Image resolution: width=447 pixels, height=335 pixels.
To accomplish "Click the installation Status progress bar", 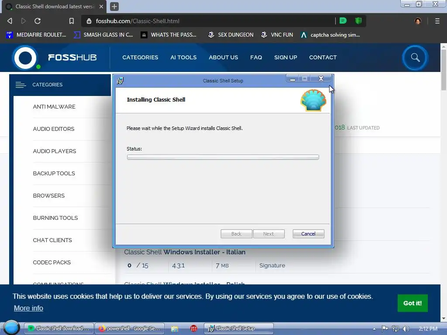I will point(223,157).
